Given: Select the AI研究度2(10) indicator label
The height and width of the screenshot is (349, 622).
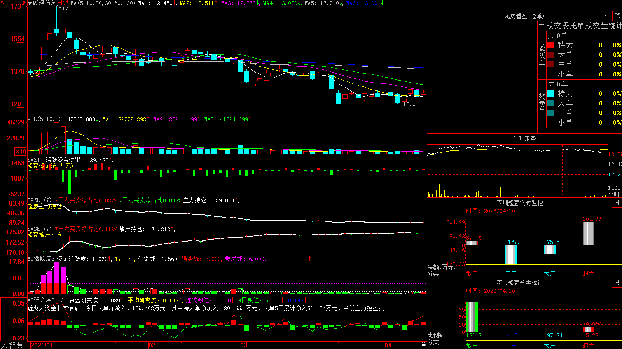Looking at the screenshot, I should click(x=47, y=300).
